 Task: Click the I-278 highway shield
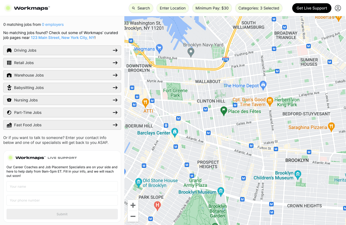[x=225, y=59]
